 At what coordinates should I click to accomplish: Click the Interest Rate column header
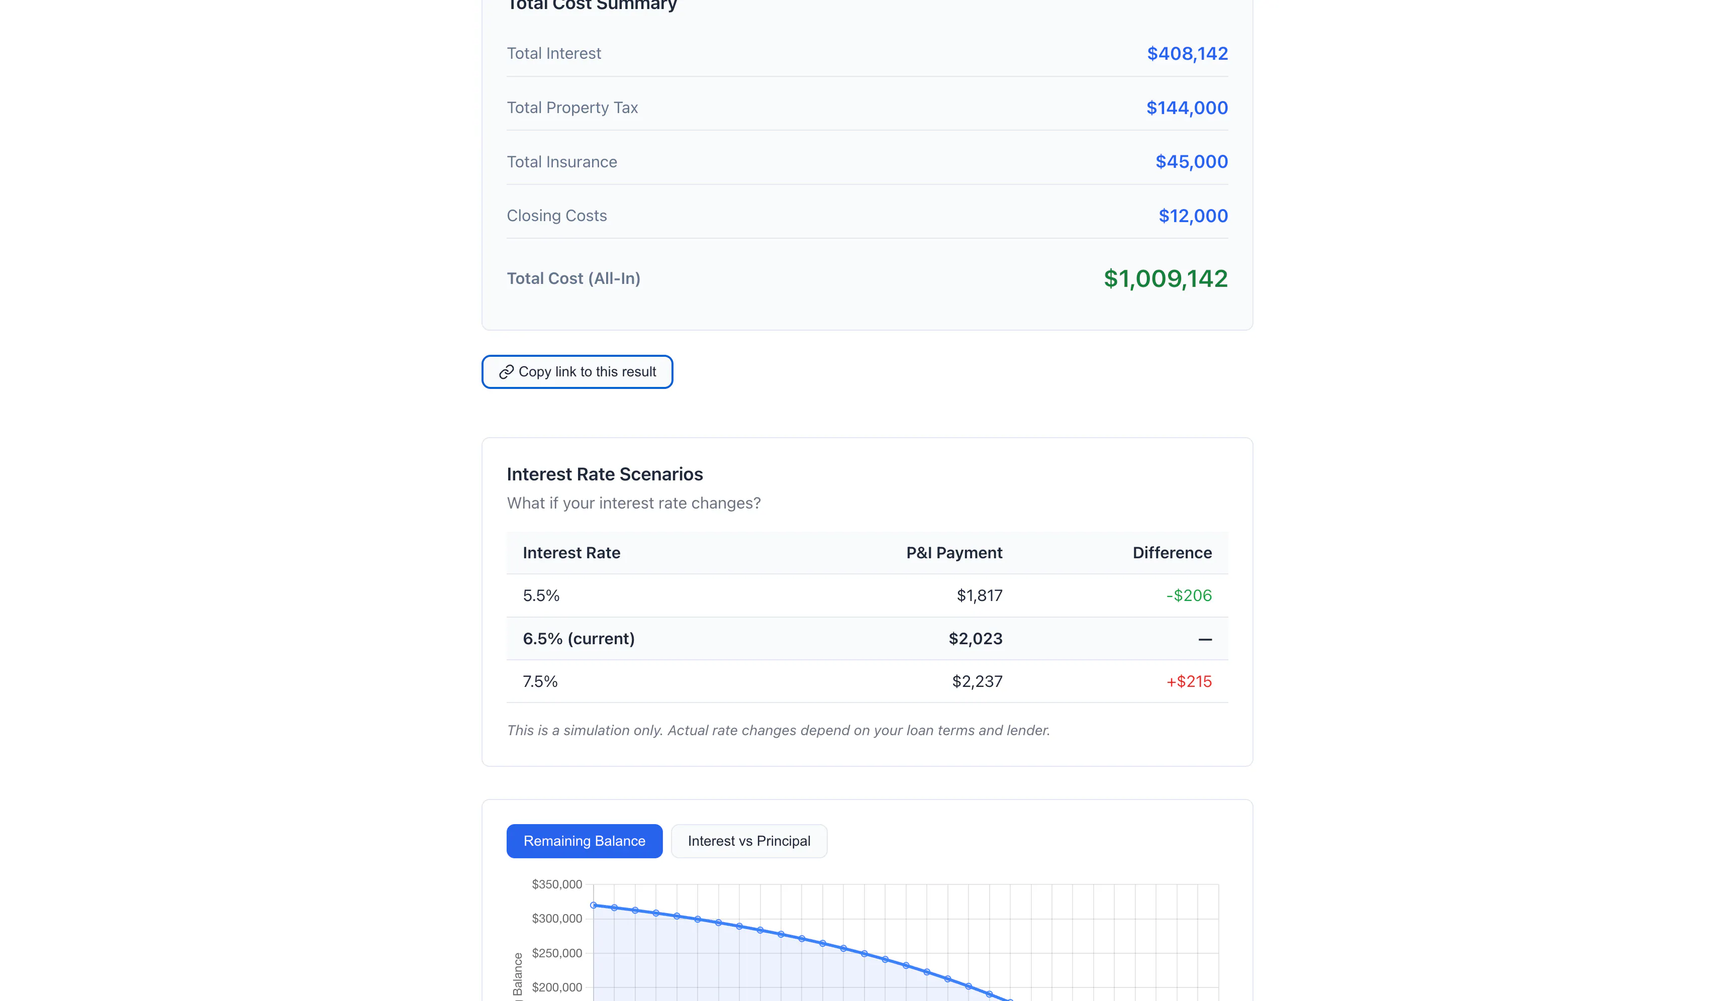pyautogui.click(x=571, y=553)
